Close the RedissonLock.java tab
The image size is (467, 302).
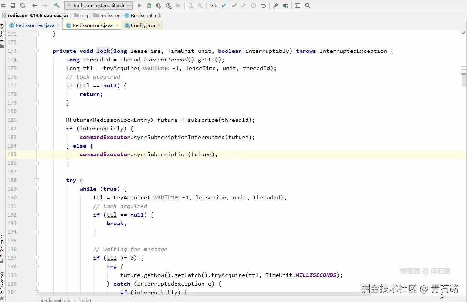tap(117, 25)
